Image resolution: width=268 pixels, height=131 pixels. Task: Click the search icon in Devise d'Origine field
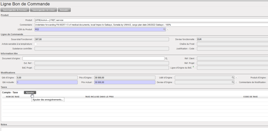(x=232, y=82)
